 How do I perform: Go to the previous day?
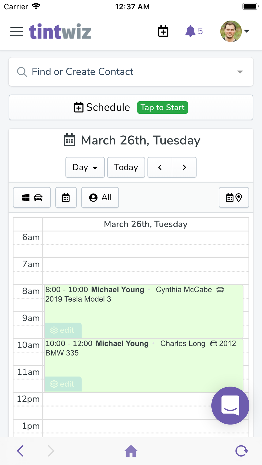[x=160, y=167]
